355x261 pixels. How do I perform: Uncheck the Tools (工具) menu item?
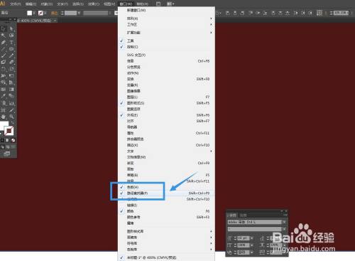pos(166,41)
